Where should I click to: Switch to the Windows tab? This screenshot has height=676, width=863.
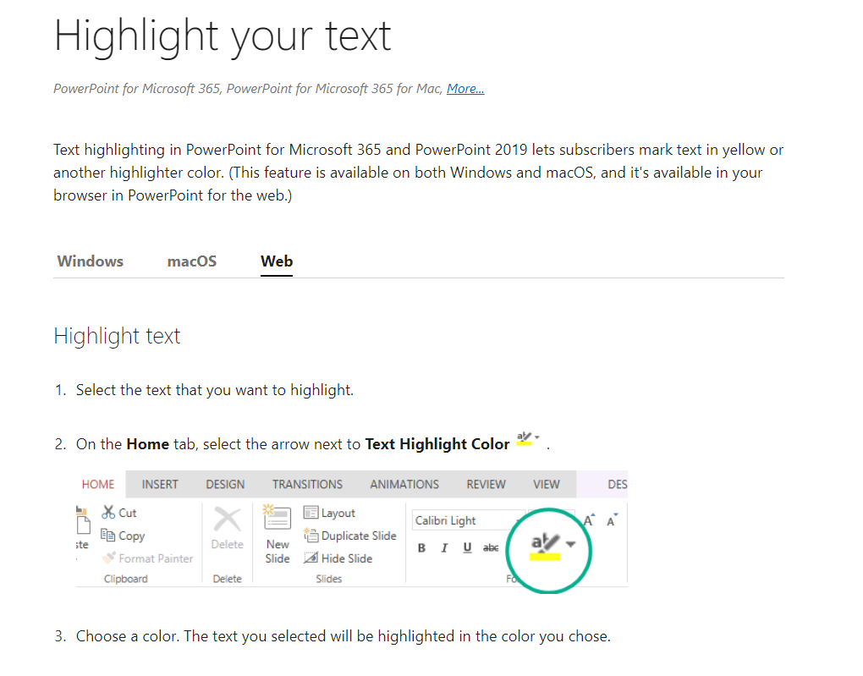(91, 261)
